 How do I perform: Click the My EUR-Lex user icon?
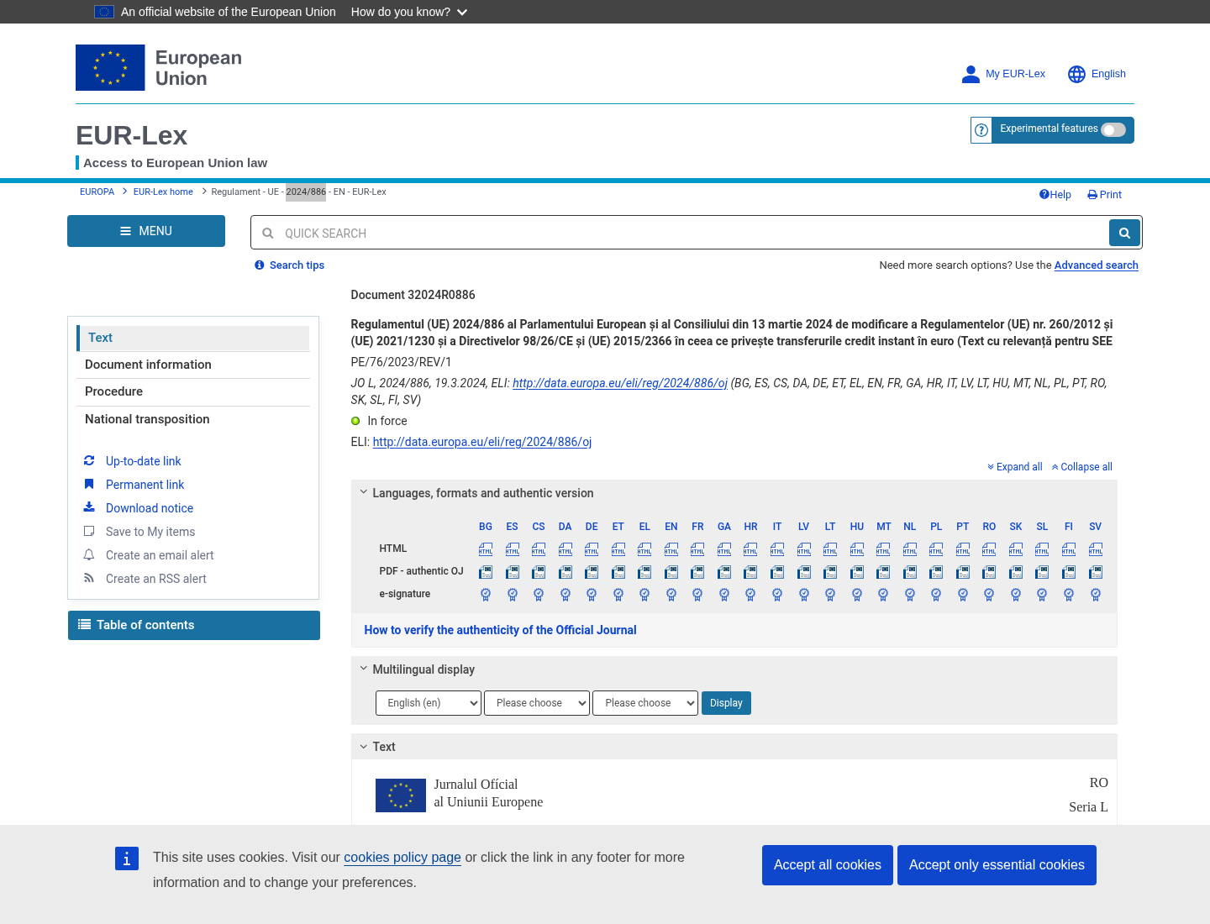971,74
